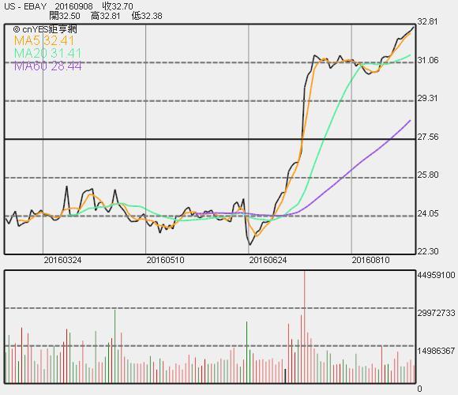
Task: Click the US - EBAY title text
Action: [x=25, y=6]
